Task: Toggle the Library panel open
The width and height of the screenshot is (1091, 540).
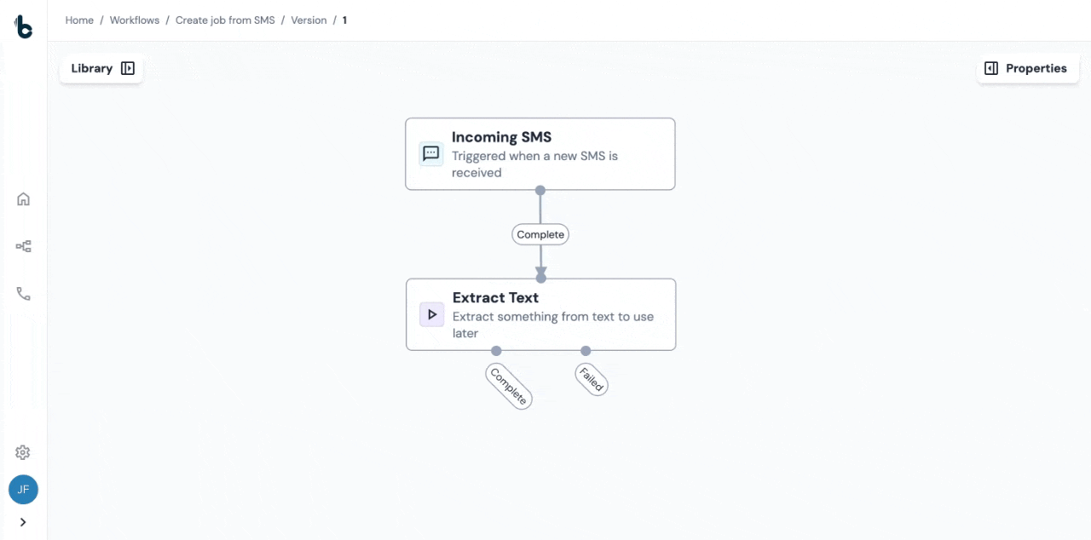Action: pyautogui.click(x=102, y=69)
